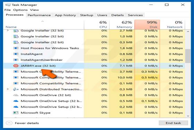The image size is (194, 130).
Task: Select the Host Process for Windows Tasks row
Action: click(94, 48)
